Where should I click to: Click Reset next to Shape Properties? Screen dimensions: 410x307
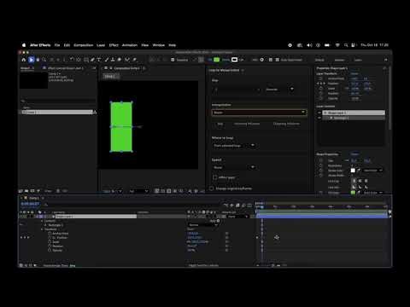pyautogui.click(x=354, y=154)
